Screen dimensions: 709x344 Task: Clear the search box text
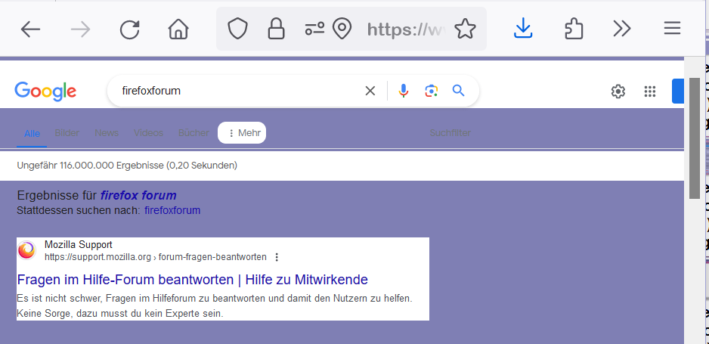pyautogui.click(x=370, y=91)
